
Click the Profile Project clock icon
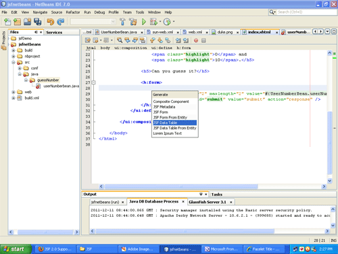pyautogui.click(x=167, y=22)
